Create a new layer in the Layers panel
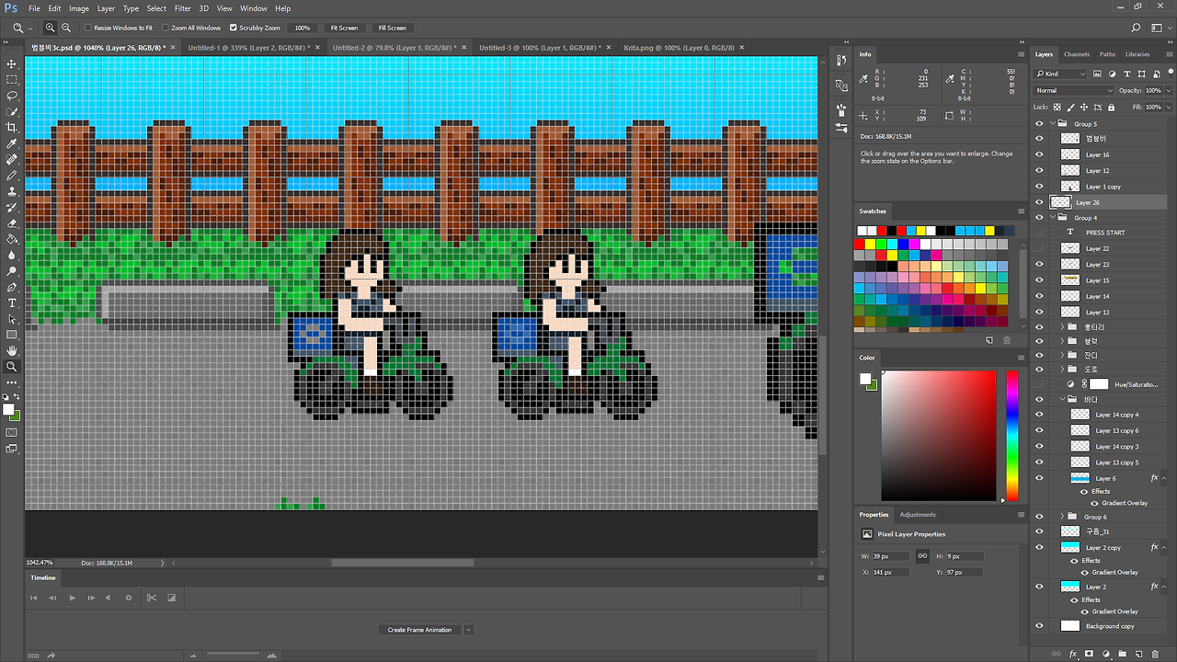The width and height of the screenshot is (1177, 662). click(1138, 653)
